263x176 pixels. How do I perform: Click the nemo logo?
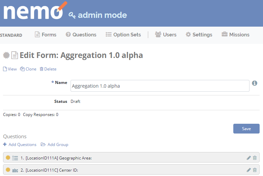click(x=35, y=11)
